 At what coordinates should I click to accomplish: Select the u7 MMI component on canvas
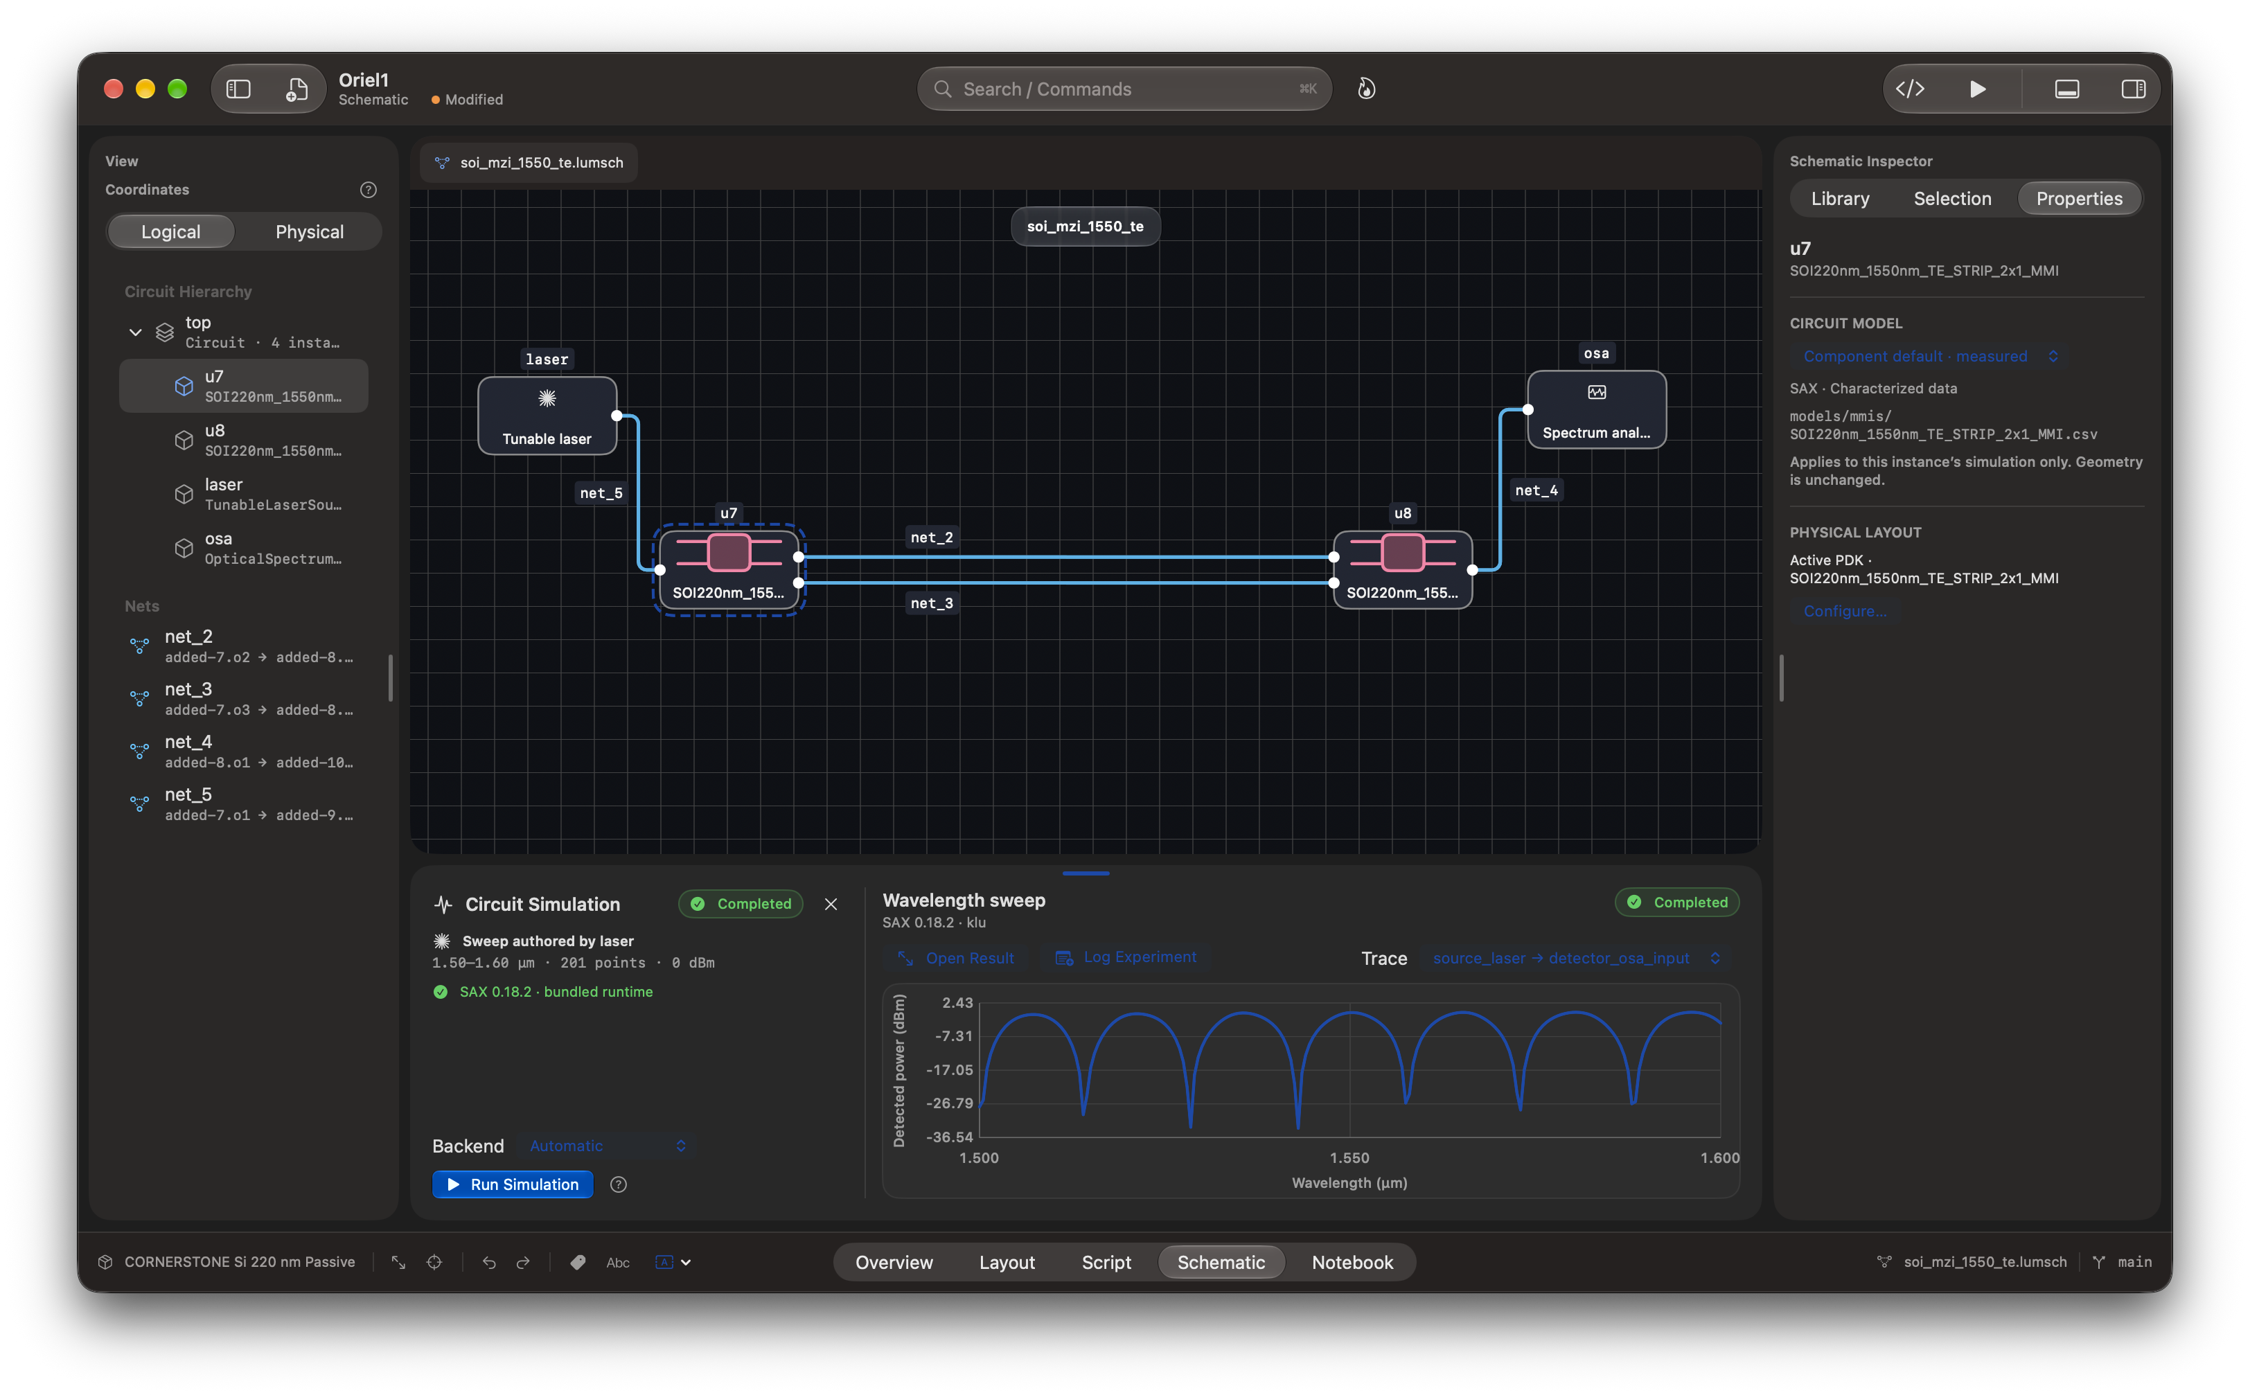point(729,569)
